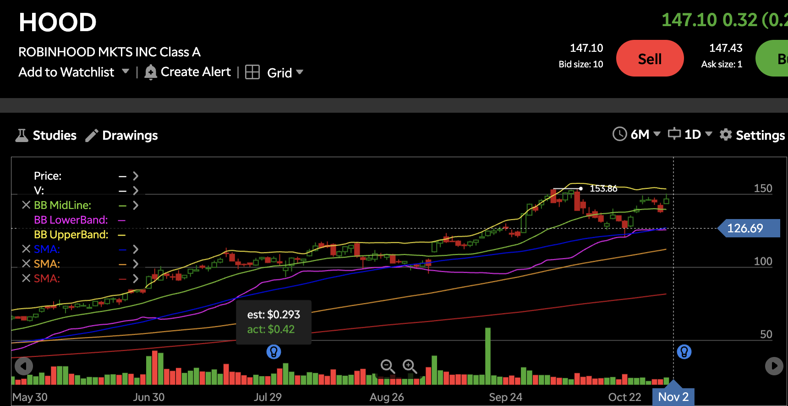Remove the red SMA study
788x406 pixels.
pos(26,279)
